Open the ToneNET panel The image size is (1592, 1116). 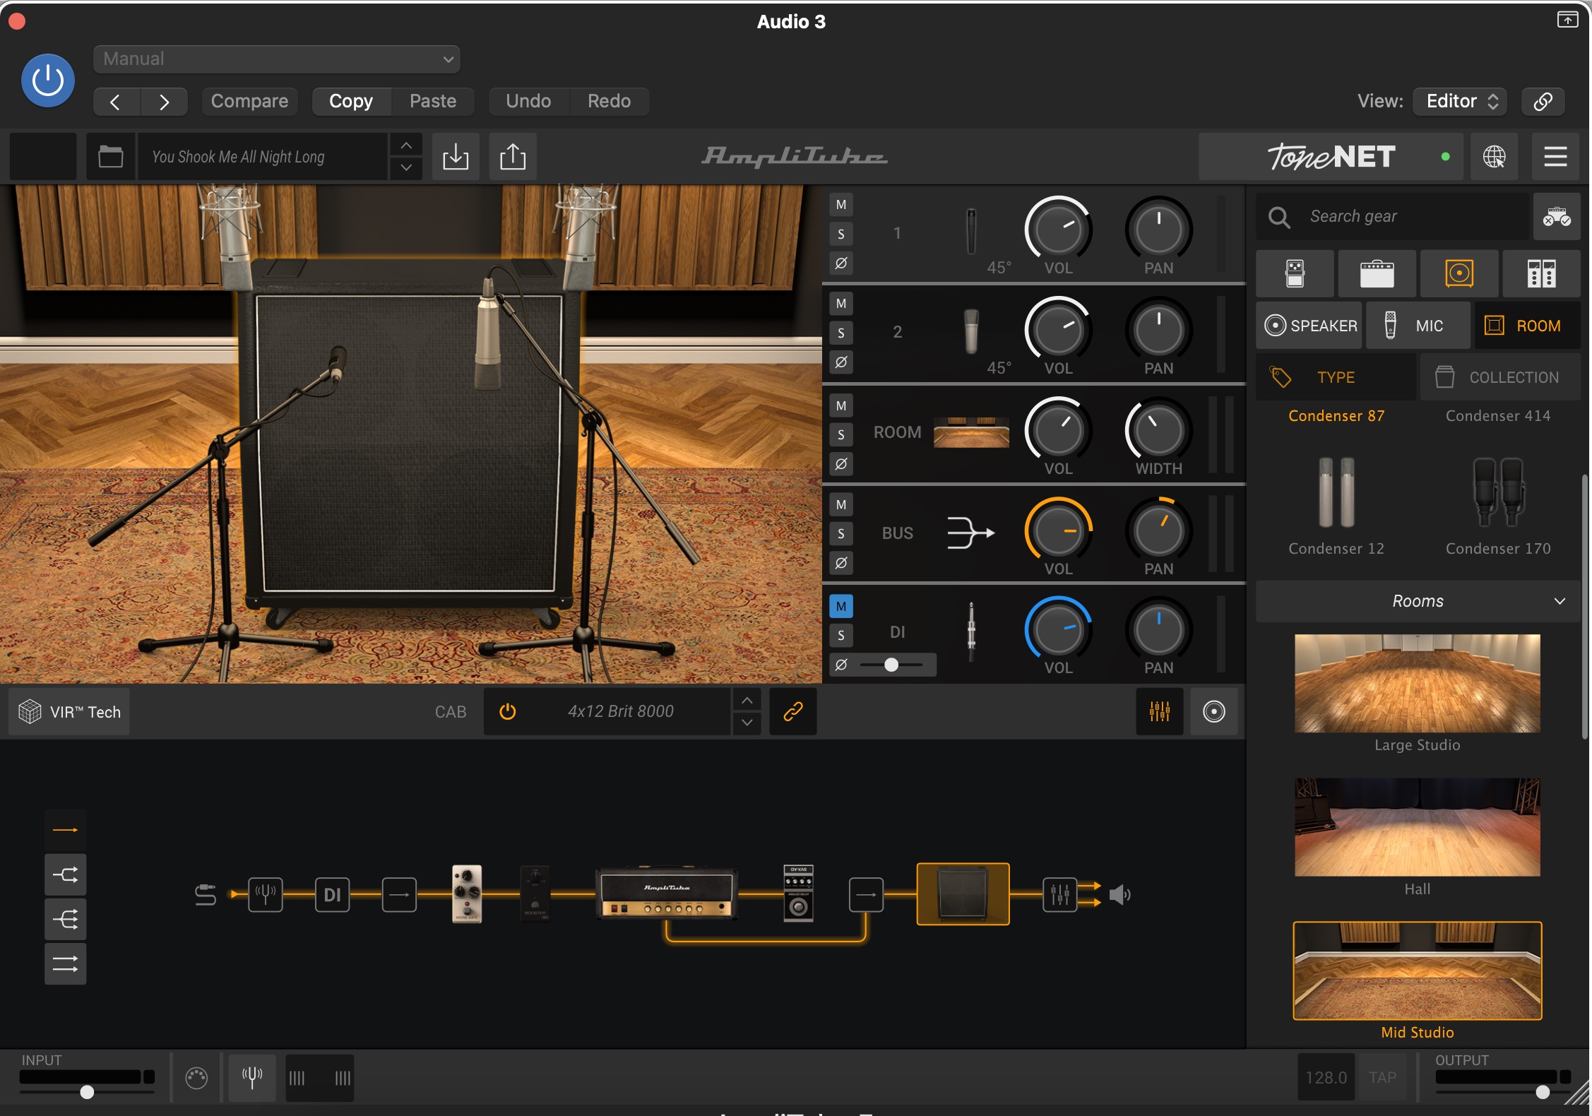point(1331,156)
